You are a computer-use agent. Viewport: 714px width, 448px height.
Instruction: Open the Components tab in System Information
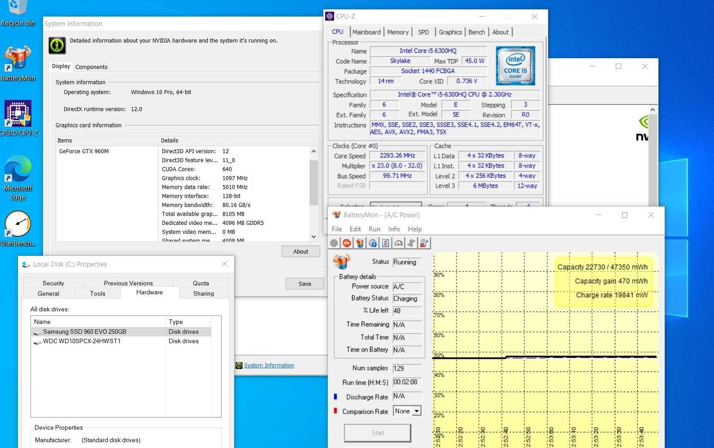(91, 67)
